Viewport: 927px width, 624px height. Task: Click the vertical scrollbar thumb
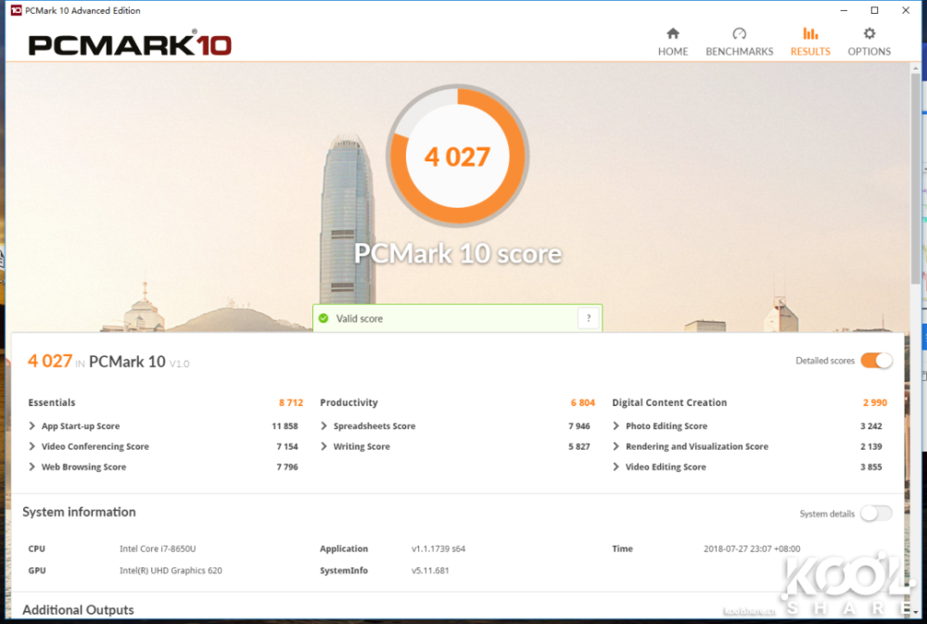(915, 177)
